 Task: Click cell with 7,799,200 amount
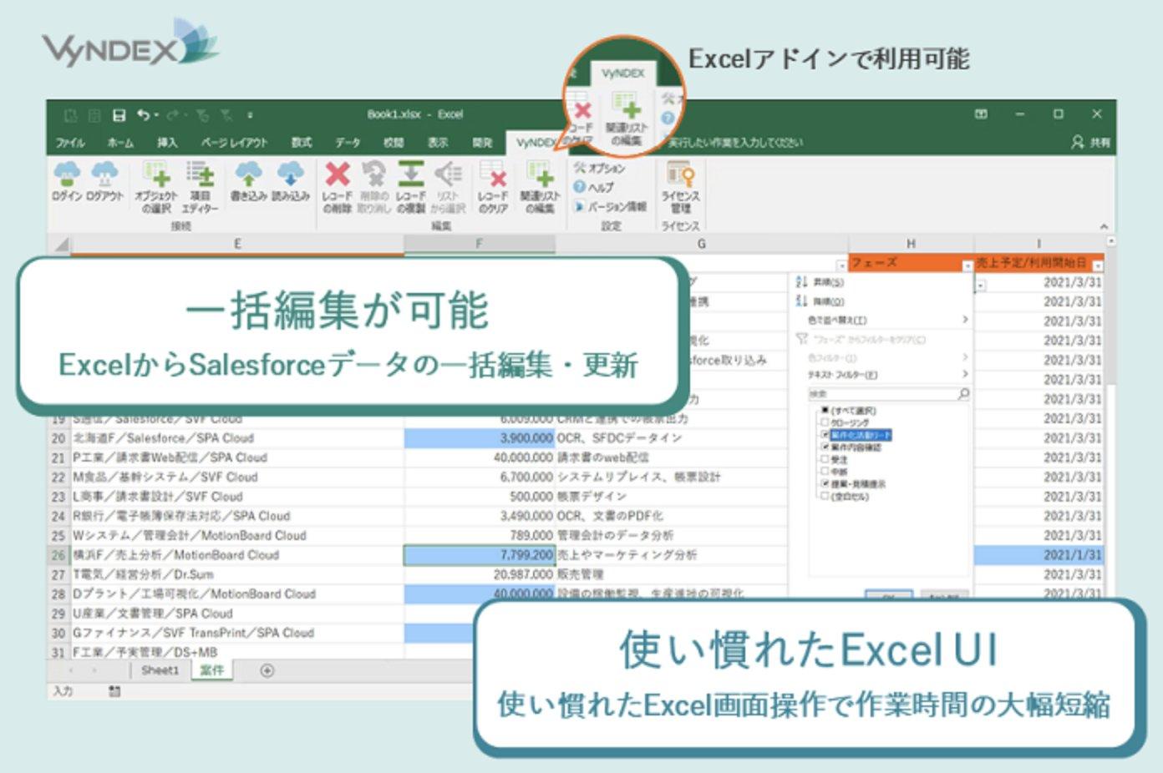pyautogui.click(x=480, y=555)
